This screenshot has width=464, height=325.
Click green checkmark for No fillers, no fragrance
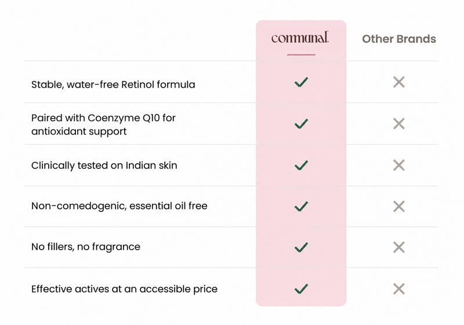tap(301, 247)
